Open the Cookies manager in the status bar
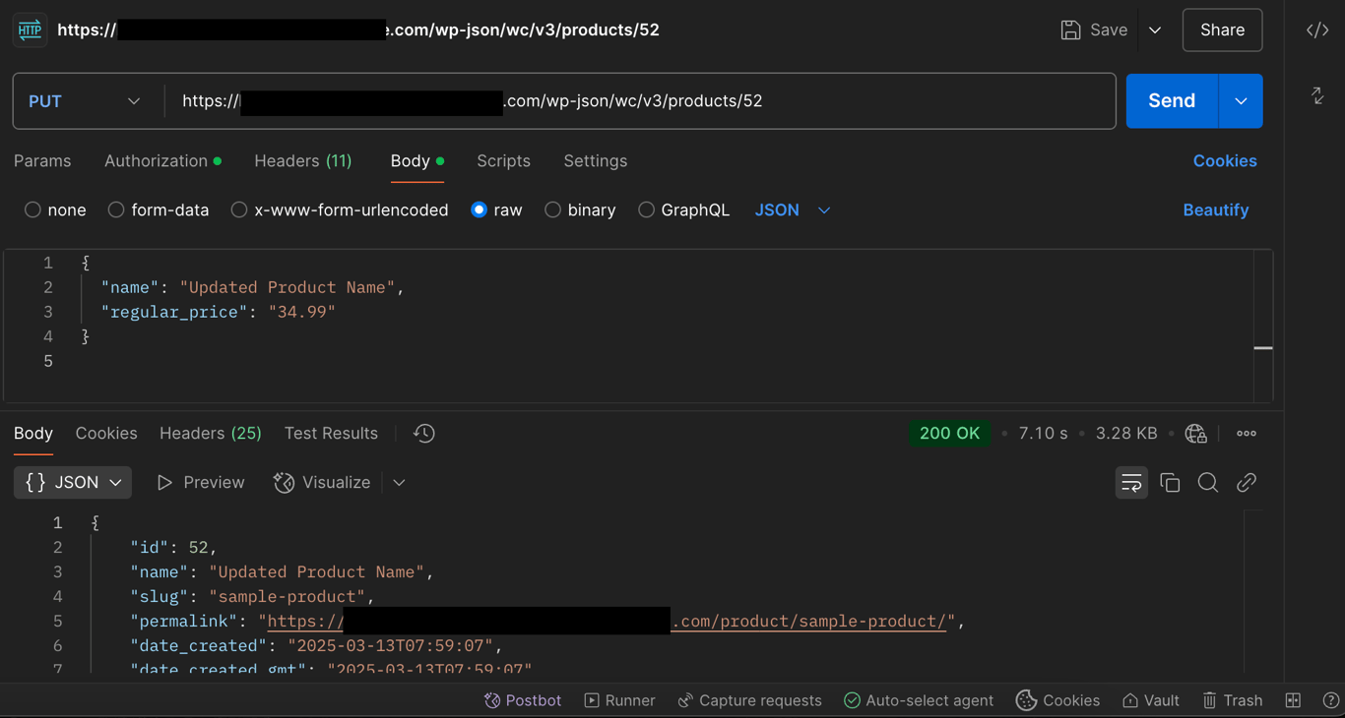Screen dimensions: 1345x718 (1057, 700)
